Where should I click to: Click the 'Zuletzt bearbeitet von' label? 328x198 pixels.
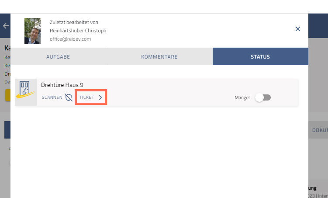point(74,22)
